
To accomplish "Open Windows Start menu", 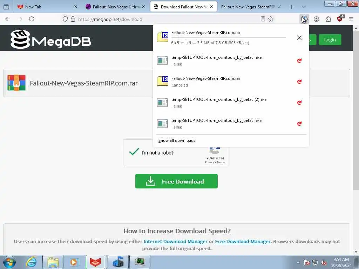I will (x=9, y=262).
